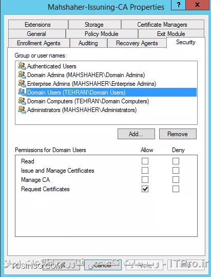Open the Certificate Managers tab
Screen dimensions: 211x277
point(162,25)
